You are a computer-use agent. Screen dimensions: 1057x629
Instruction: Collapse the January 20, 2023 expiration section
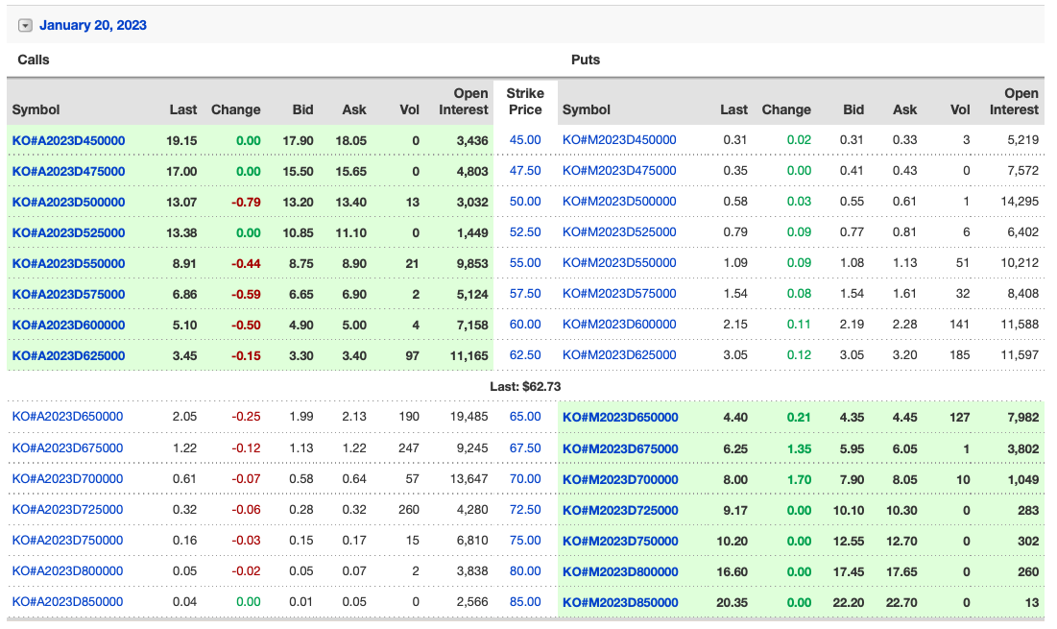26,26
